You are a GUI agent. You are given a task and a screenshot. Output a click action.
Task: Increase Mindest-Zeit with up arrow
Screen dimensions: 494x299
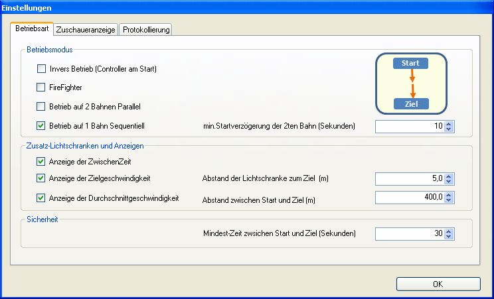point(450,231)
